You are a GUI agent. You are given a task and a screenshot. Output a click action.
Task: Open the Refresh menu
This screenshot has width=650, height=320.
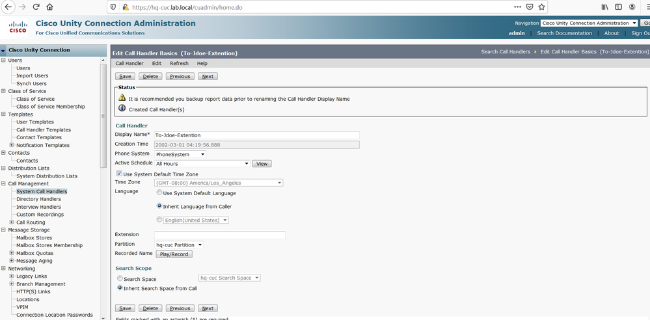click(179, 64)
